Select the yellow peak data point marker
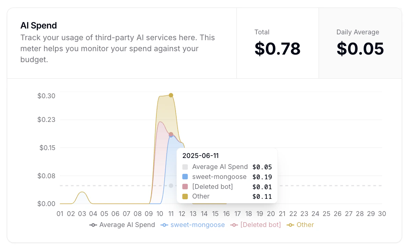This screenshot has height=250, width=411. [171, 95]
